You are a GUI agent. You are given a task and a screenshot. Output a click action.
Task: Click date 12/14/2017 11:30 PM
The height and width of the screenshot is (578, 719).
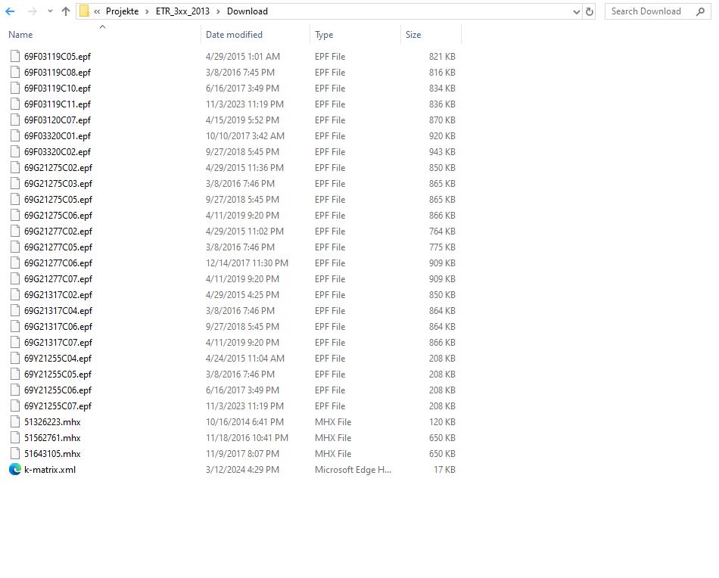point(247,263)
